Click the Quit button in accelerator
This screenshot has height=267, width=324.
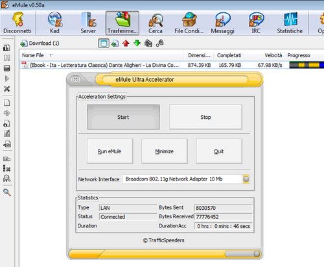219,151
